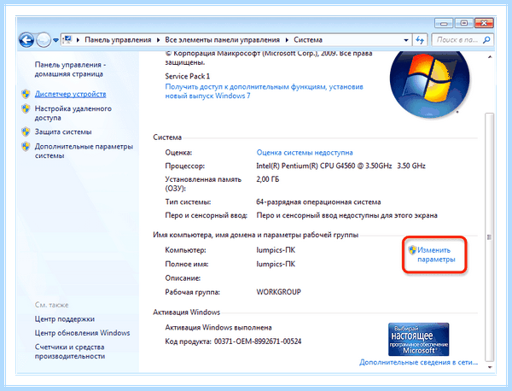Minimize the System window
512x391 pixels.
444,23
